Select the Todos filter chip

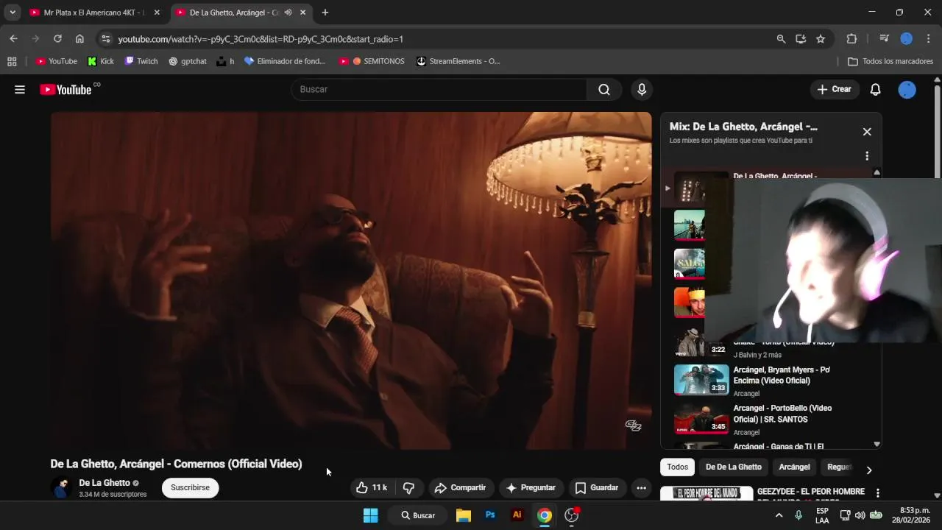[x=677, y=467]
